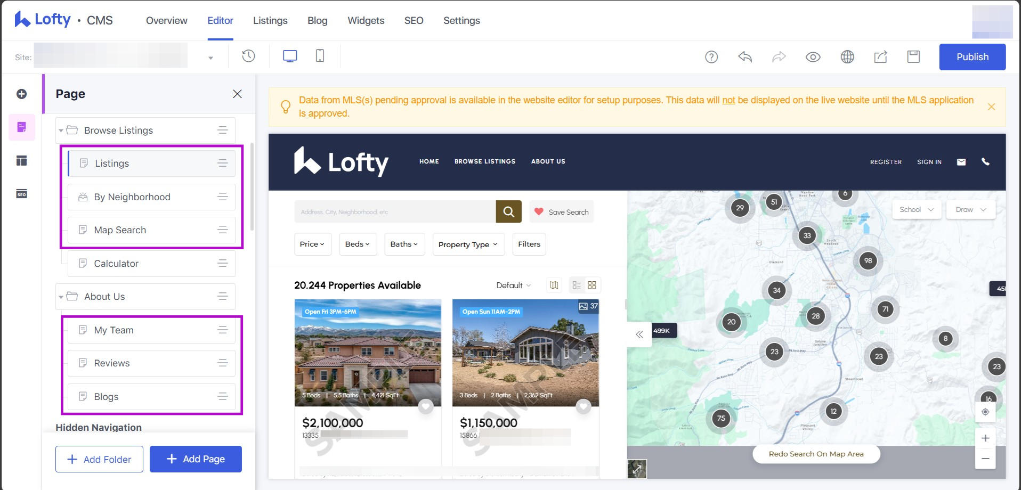Open the version history clock icon
This screenshot has height=490, width=1021.
[248, 56]
